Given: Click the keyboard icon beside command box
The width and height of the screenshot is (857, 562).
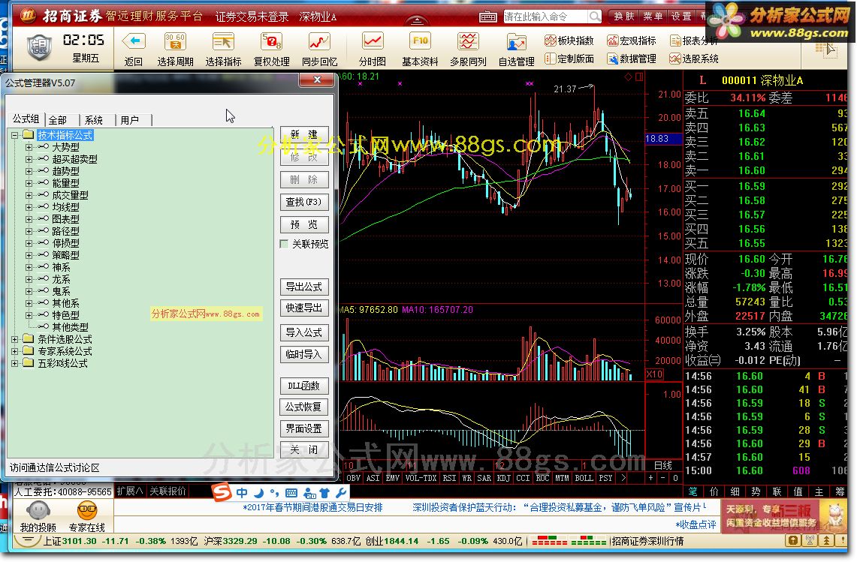Looking at the screenshot, I should (487, 17).
